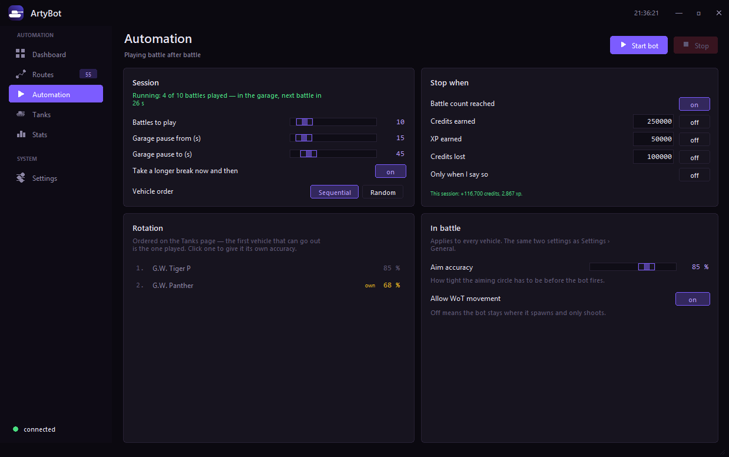Select G.W. Tiger P in rotation
The image size is (729, 457).
269,268
